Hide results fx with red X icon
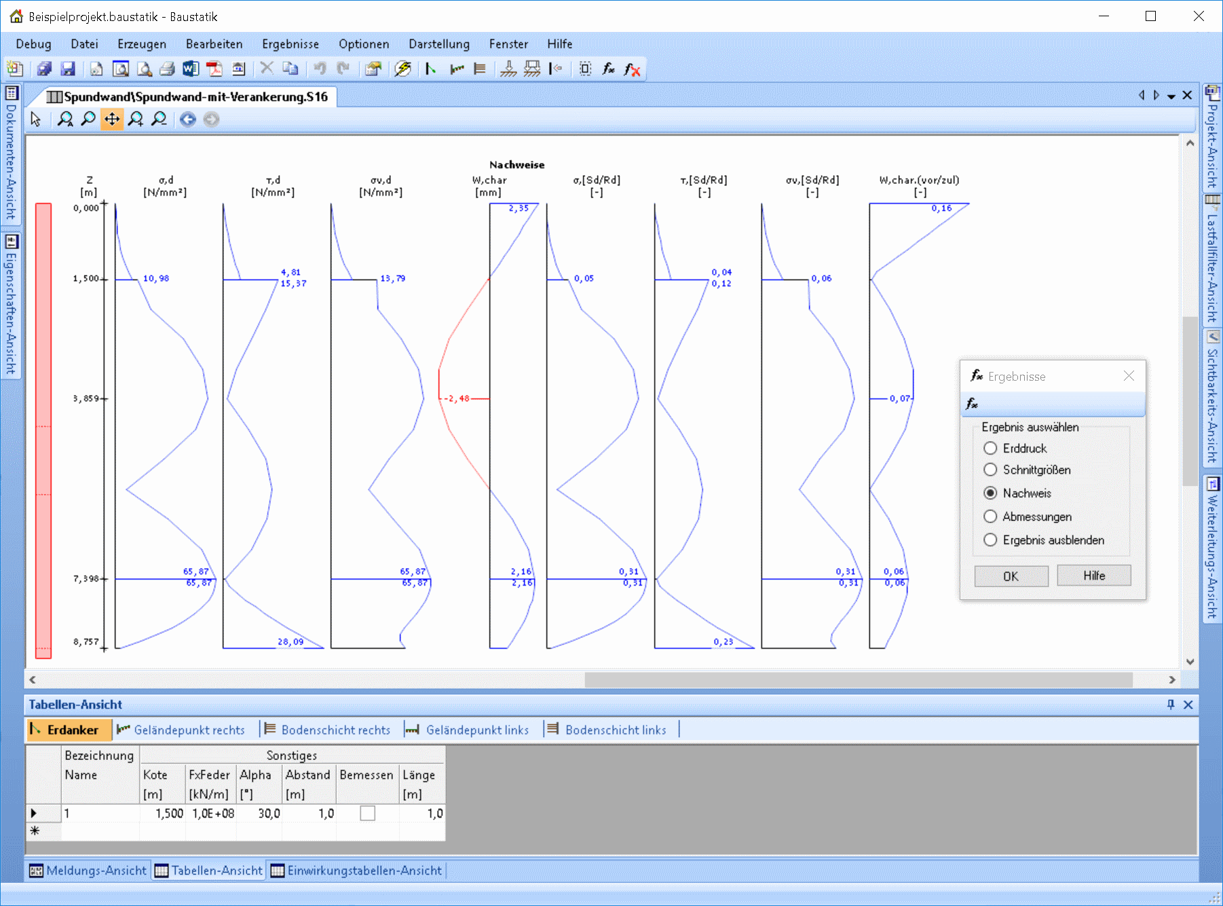Screen dimensions: 1223x906 pyautogui.click(x=632, y=69)
